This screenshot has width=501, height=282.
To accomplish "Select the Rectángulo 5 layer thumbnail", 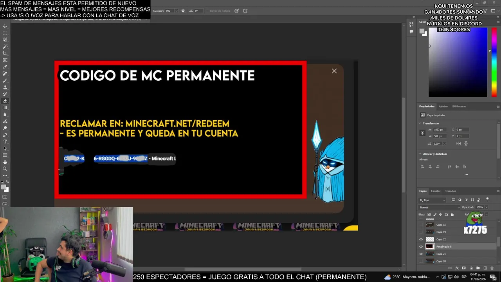I will click(430, 247).
